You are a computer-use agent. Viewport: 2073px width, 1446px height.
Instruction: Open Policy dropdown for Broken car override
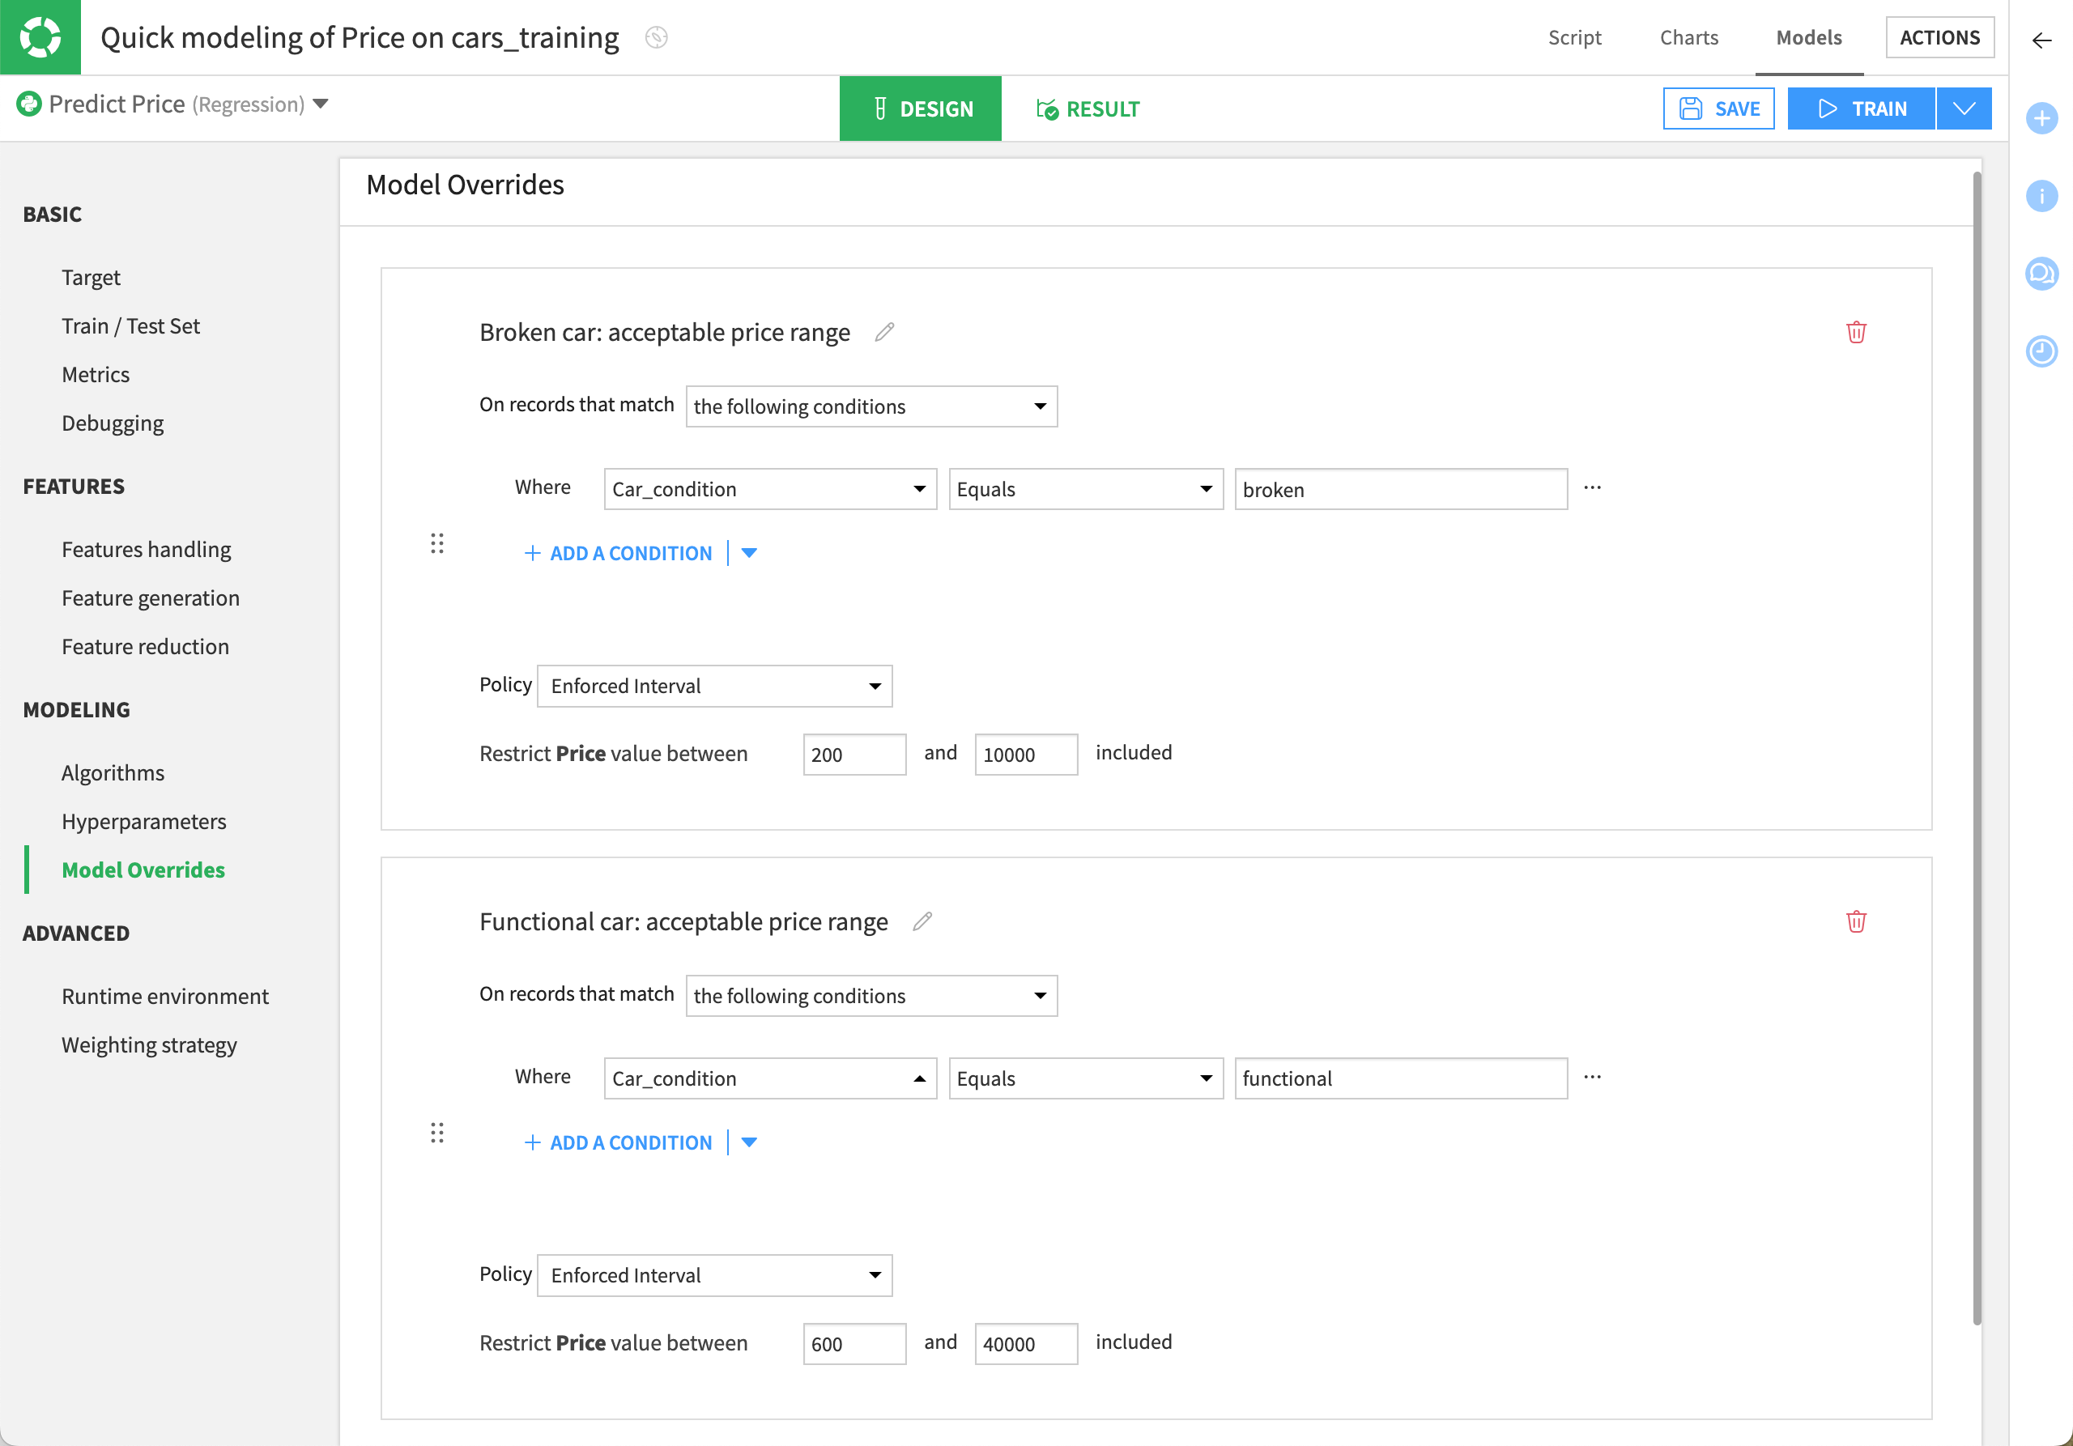[x=714, y=686]
